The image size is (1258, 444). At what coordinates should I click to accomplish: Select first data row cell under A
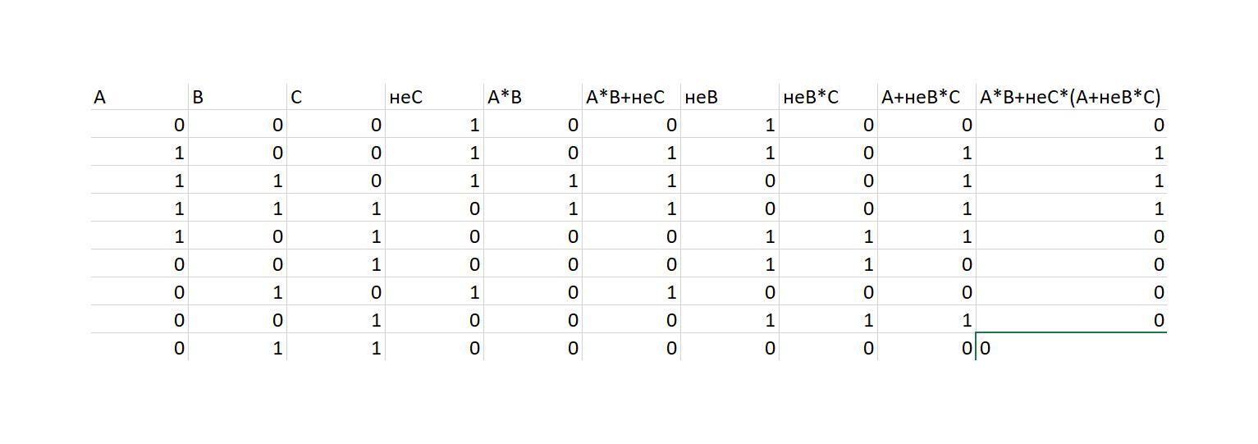point(139,125)
